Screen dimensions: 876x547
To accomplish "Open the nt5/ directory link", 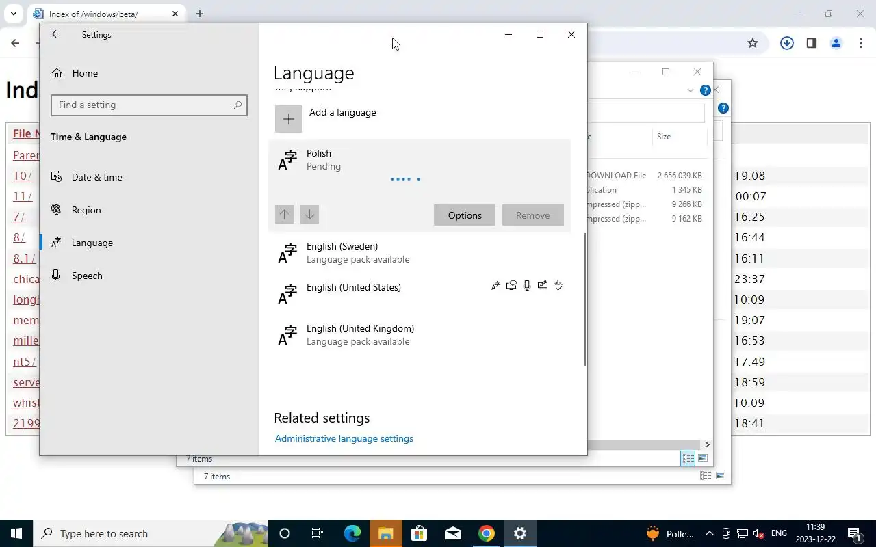I will [25, 362].
